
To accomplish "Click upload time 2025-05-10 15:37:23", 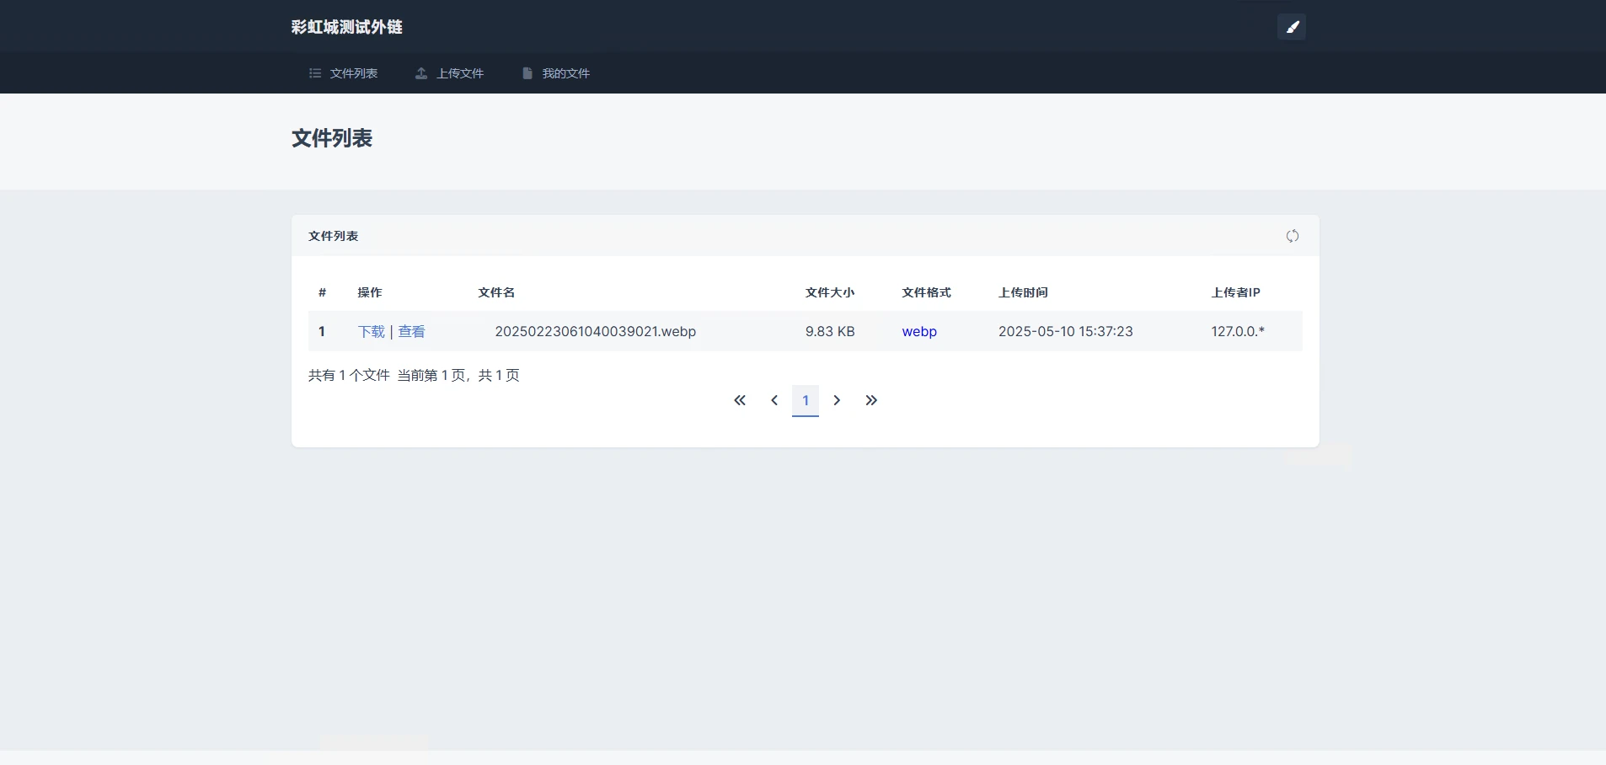I will pos(1066,332).
